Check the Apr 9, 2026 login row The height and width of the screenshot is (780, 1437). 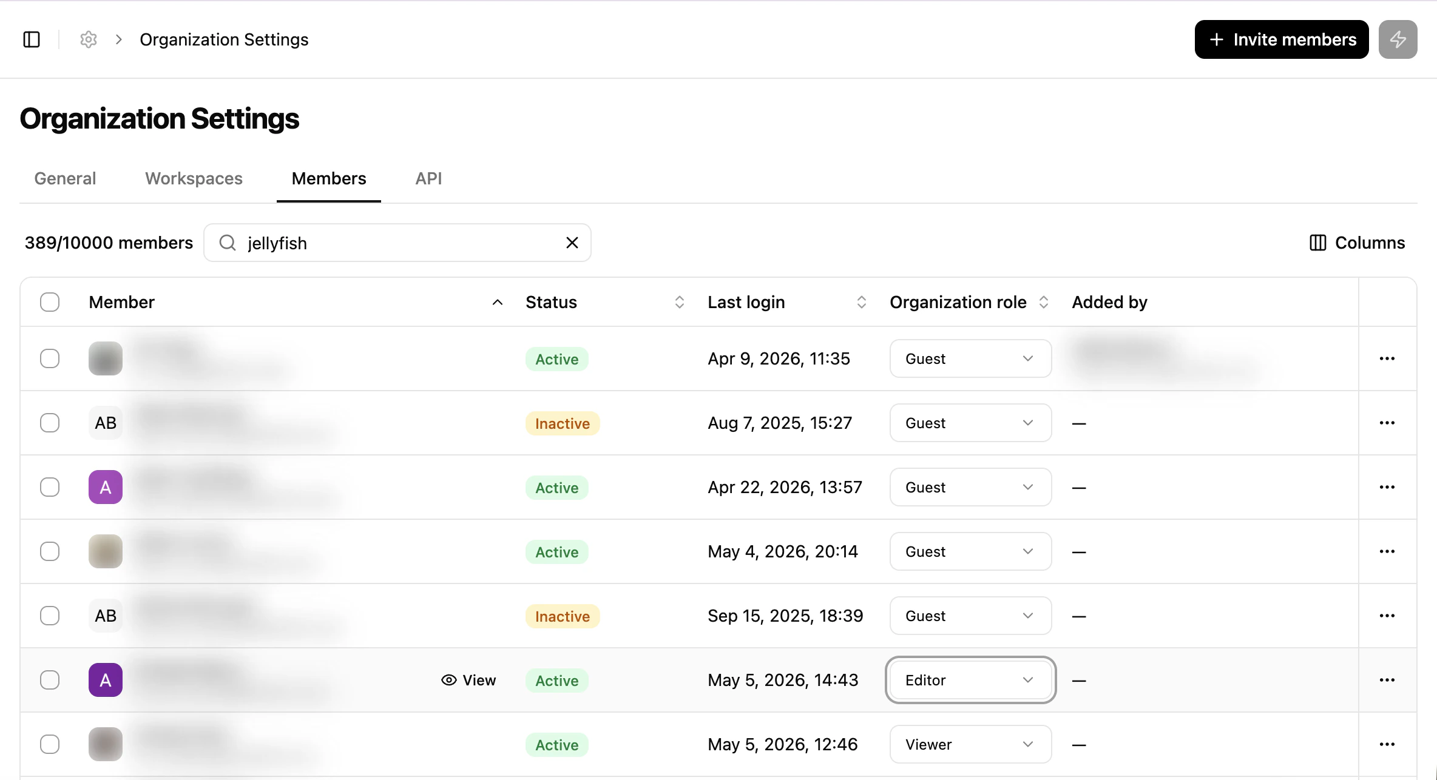click(x=50, y=358)
